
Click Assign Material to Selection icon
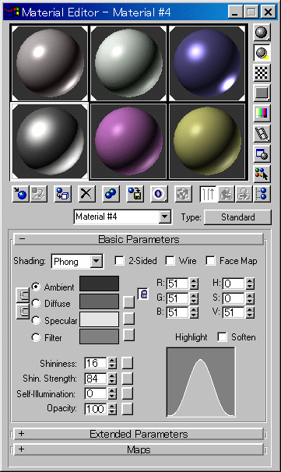coord(62,194)
